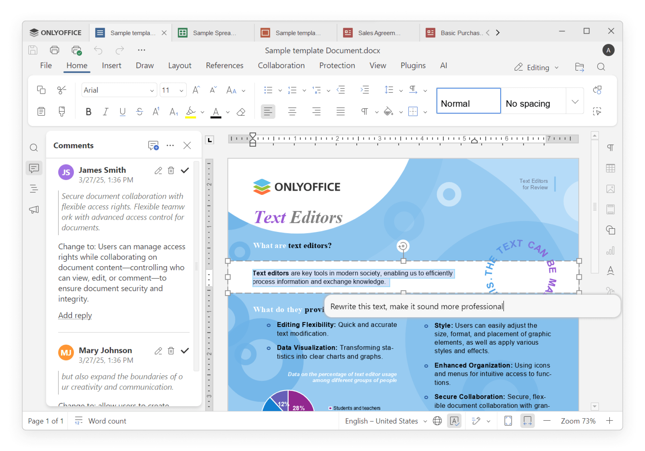Toggle bold formatting on selected text

click(x=89, y=112)
